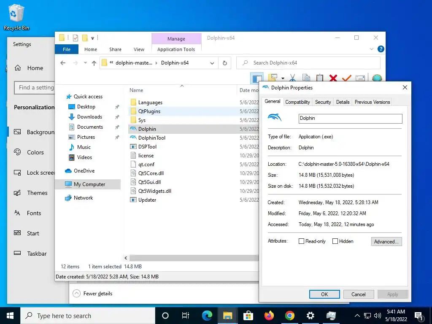The height and width of the screenshot is (324, 432).
Task: Select OneDrive in the navigation pane
Action: pos(84,171)
